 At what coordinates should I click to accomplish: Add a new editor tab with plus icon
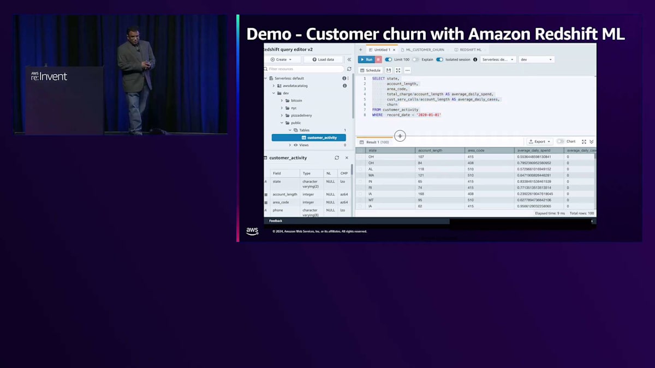[360, 50]
